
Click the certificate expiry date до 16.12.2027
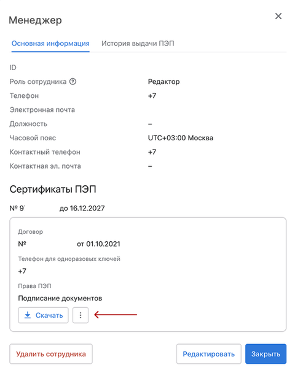click(82, 209)
